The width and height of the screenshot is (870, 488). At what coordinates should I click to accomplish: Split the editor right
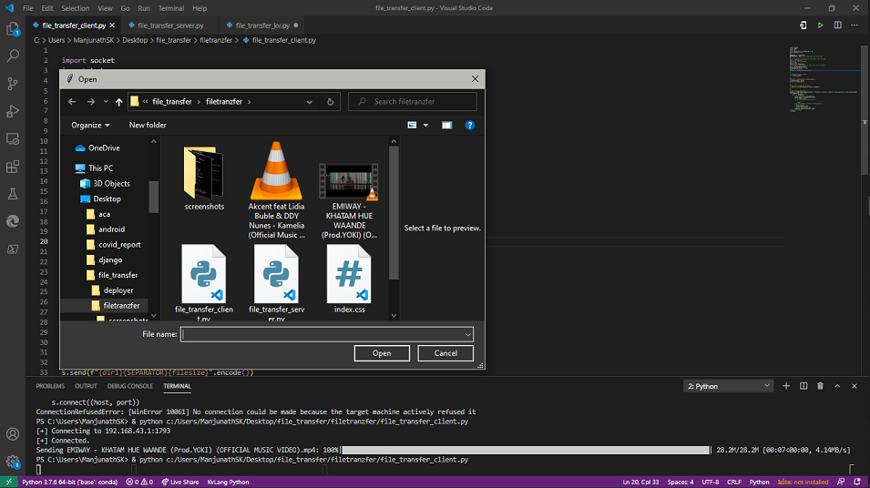coord(837,25)
